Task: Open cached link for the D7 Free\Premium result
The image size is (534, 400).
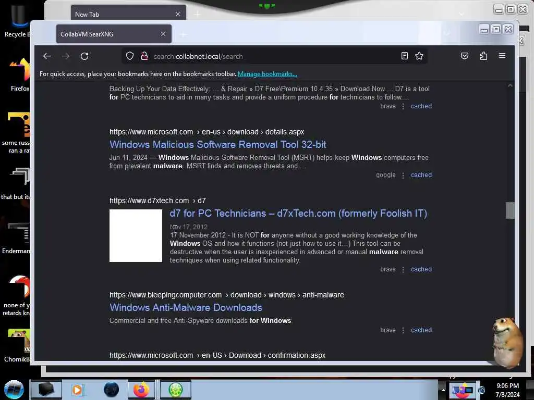Action: [x=421, y=106]
